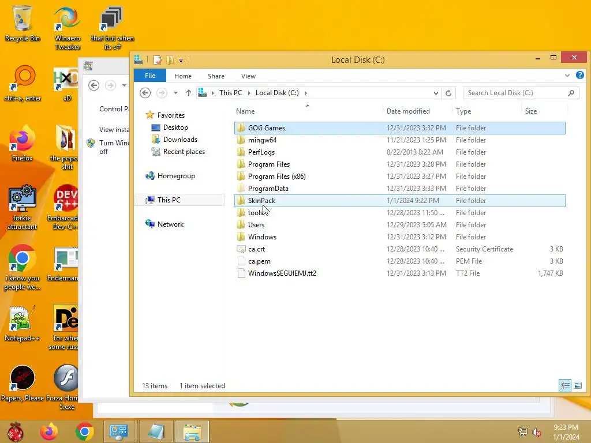Go back in the Control Panel window

click(x=94, y=85)
